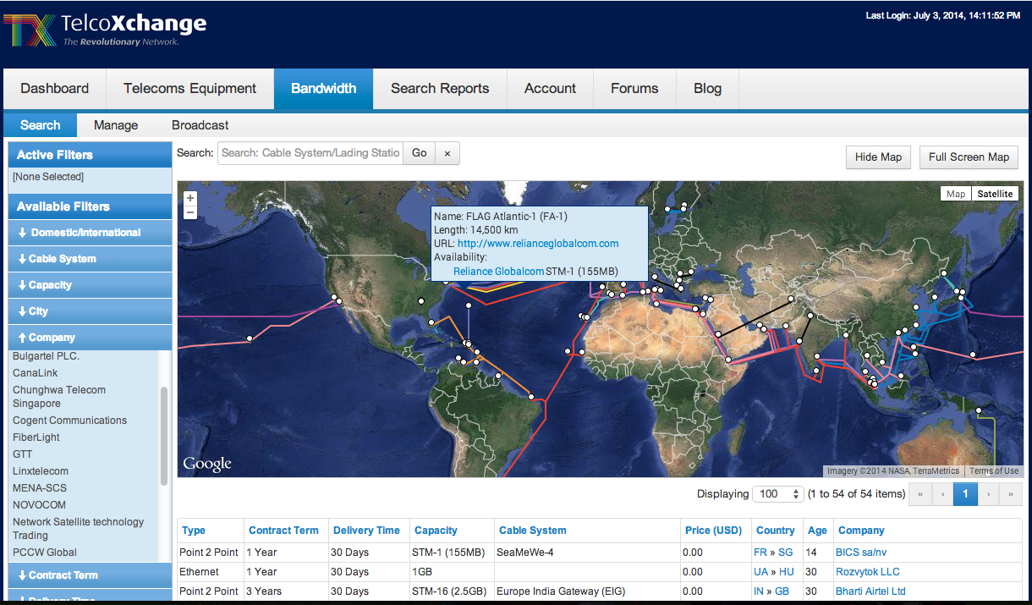The height and width of the screenshot is (605, 1032).
Task: Click the Hide Map button
Action: (x=879, y=157)
